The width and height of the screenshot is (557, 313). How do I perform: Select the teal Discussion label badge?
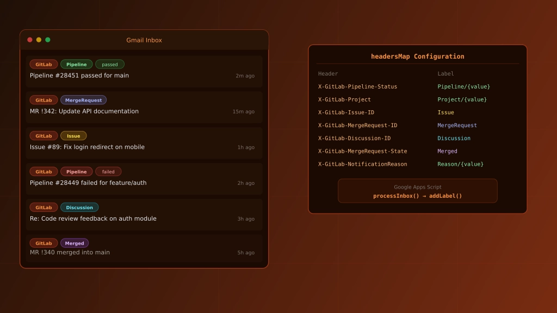[x=79, y=208]
